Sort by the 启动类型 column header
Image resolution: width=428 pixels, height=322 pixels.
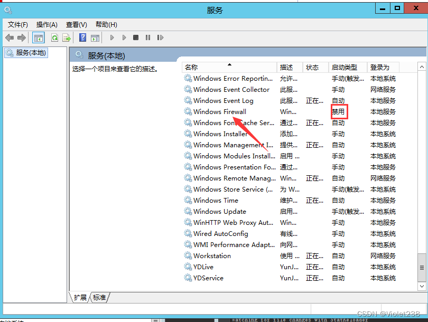348,68
